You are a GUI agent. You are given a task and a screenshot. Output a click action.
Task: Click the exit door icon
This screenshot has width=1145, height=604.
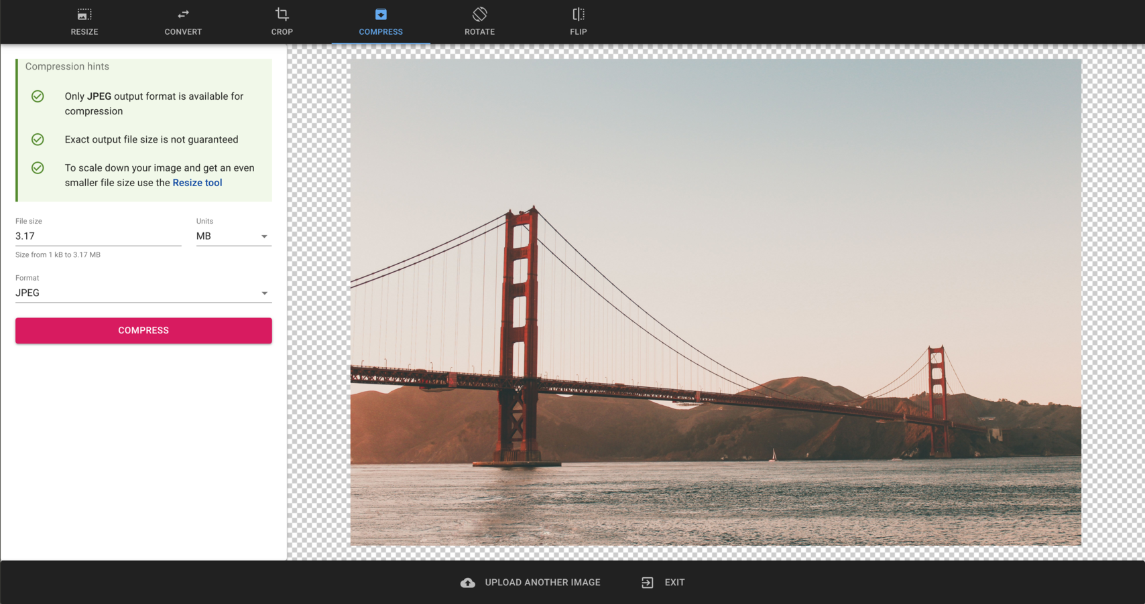(647, 583)
